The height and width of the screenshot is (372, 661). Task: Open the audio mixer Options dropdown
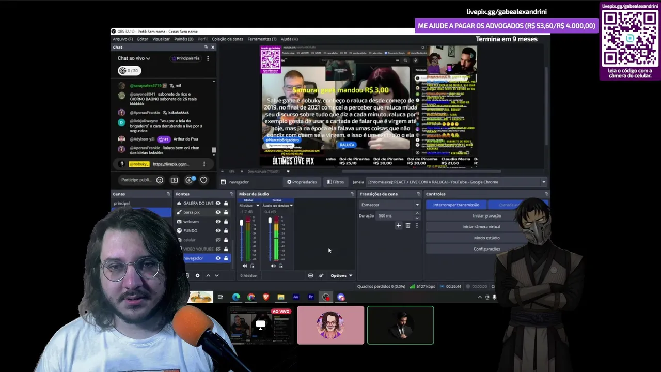click(x=341, y=275)
